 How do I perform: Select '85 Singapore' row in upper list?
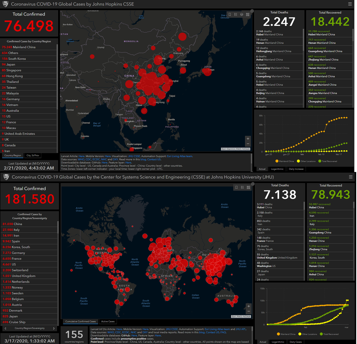28,70
